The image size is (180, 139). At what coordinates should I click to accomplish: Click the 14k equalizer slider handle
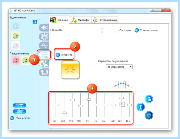tap(121, 98)
